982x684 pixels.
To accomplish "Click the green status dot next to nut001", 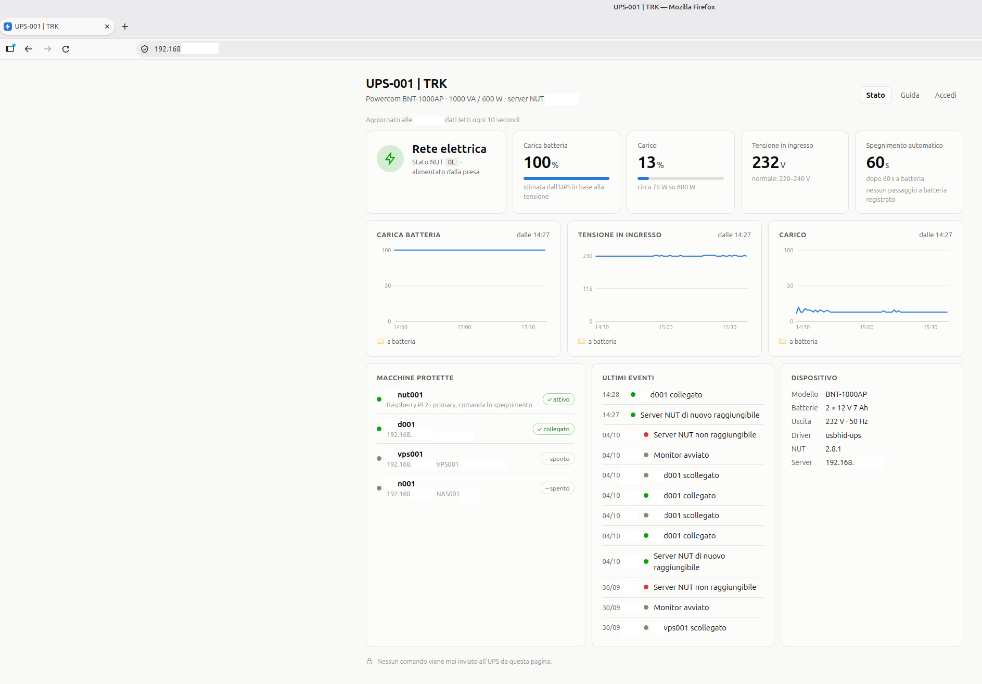I will coord(379,399).
